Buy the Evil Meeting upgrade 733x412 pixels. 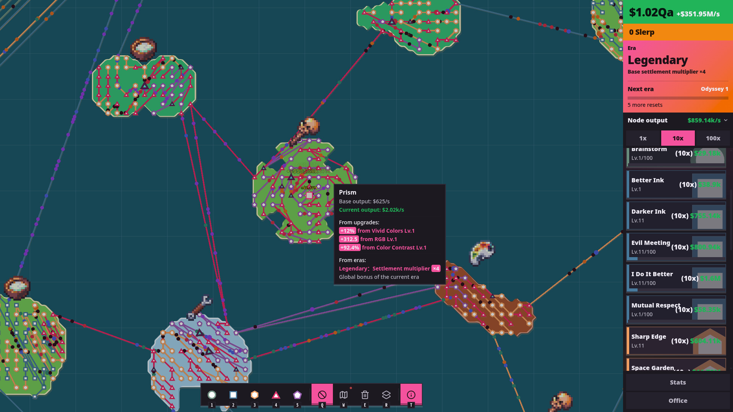[676, 247]
